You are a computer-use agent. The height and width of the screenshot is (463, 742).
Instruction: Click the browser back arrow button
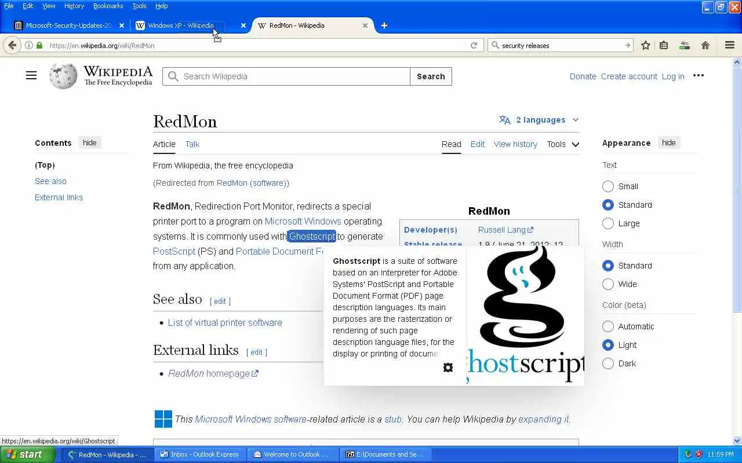click(x=12, y=45)
